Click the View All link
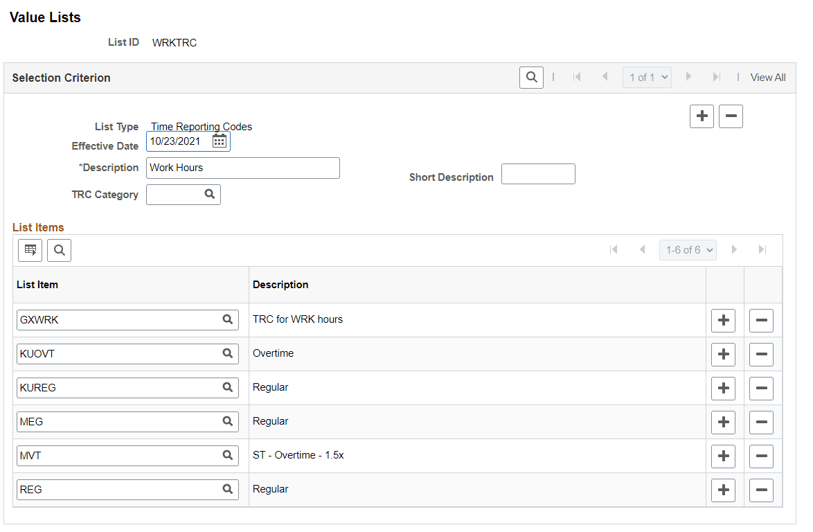Viewport: 813px width, 532px height. point(768,78)
